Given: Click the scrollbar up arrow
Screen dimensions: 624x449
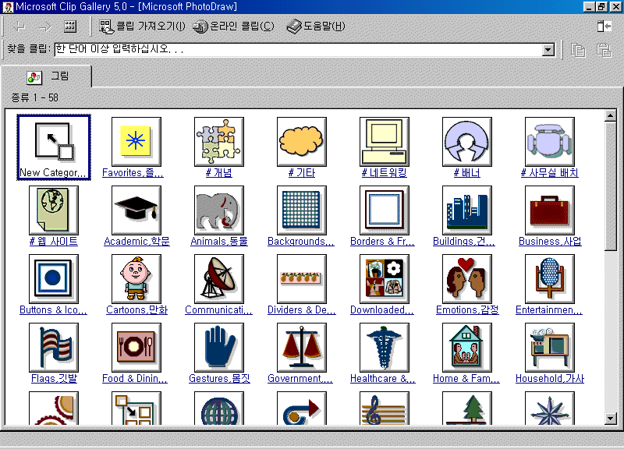Looking at the screenshot, I should (x=611, y=115).
